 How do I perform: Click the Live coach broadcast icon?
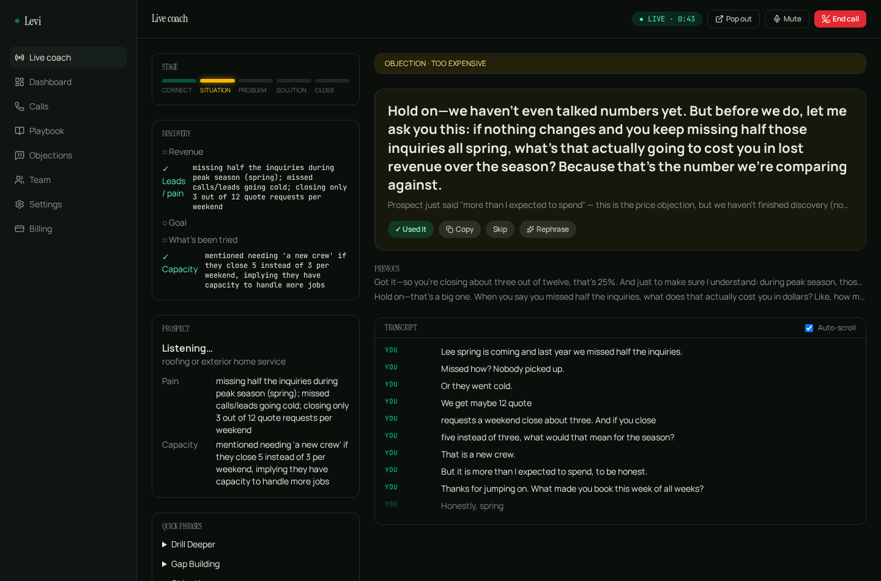click(20, 57)
